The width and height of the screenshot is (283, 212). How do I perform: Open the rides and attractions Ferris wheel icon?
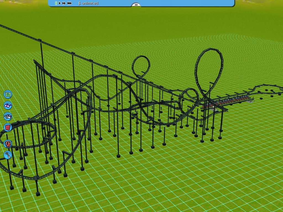8,144
